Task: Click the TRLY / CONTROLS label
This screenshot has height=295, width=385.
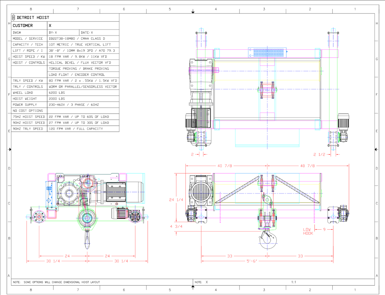Action: (x=28, y=87)
